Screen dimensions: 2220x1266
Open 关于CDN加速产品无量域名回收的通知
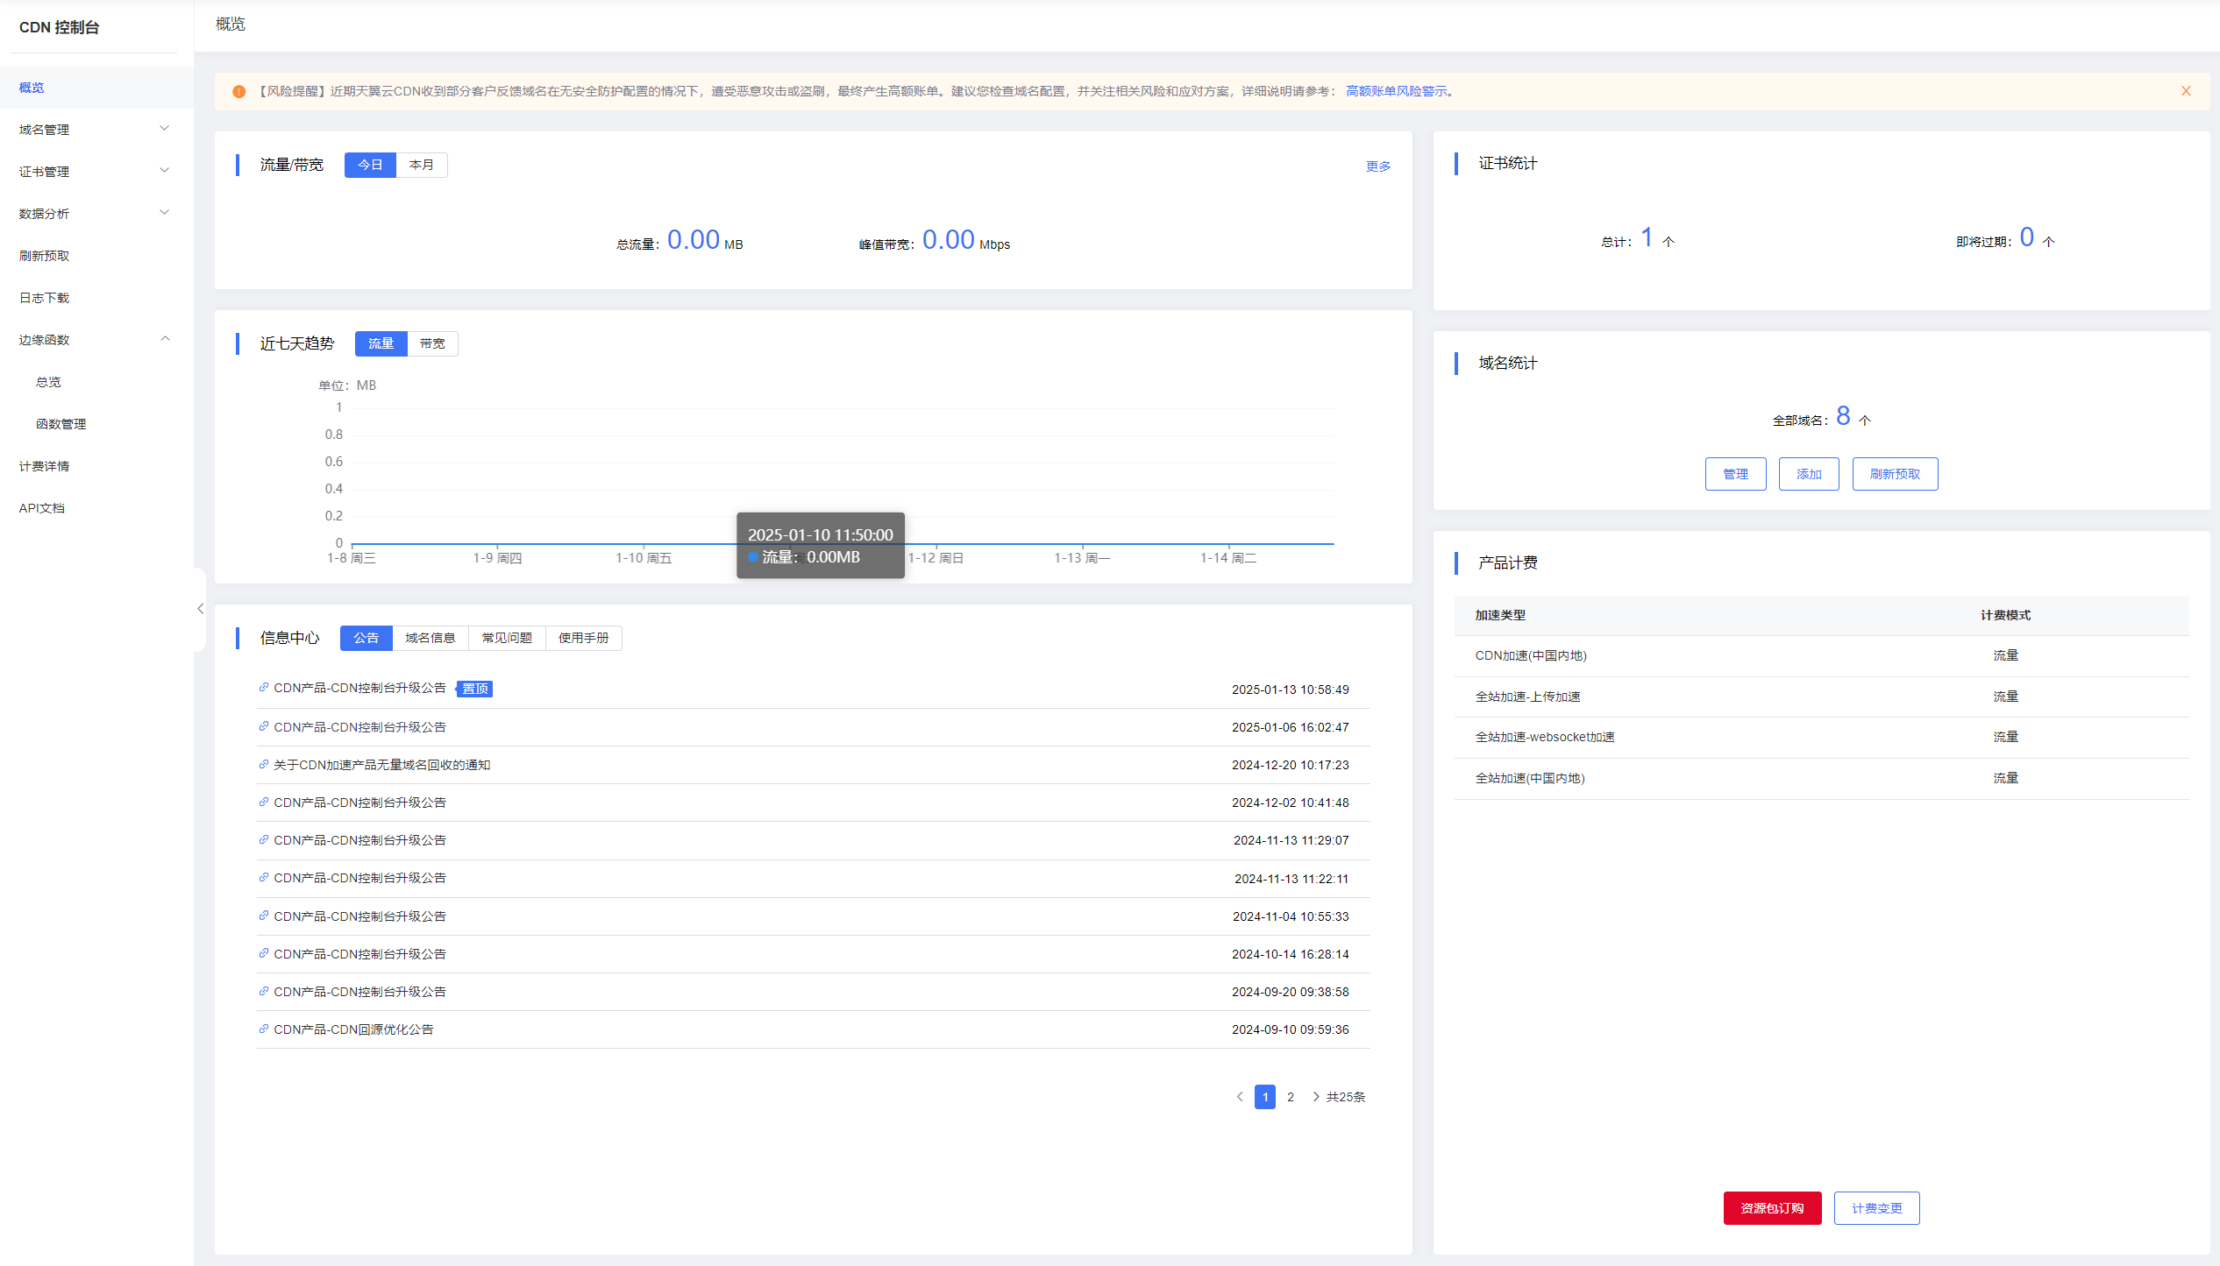click(x=381, y=765)
